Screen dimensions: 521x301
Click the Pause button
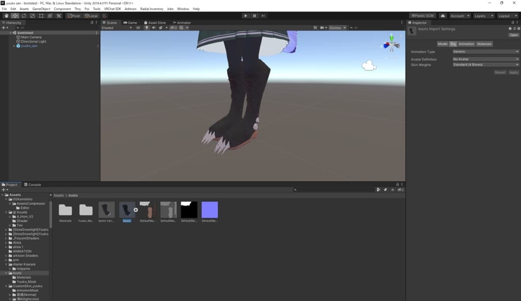point(254,16)
